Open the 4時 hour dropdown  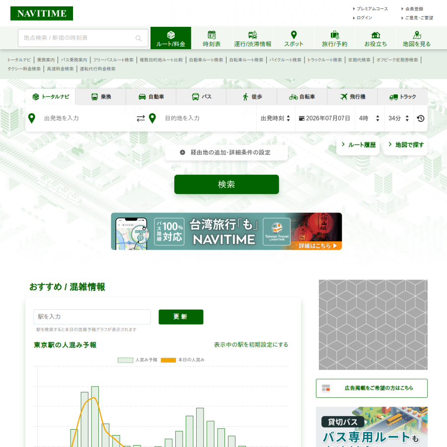pos(369,118)
